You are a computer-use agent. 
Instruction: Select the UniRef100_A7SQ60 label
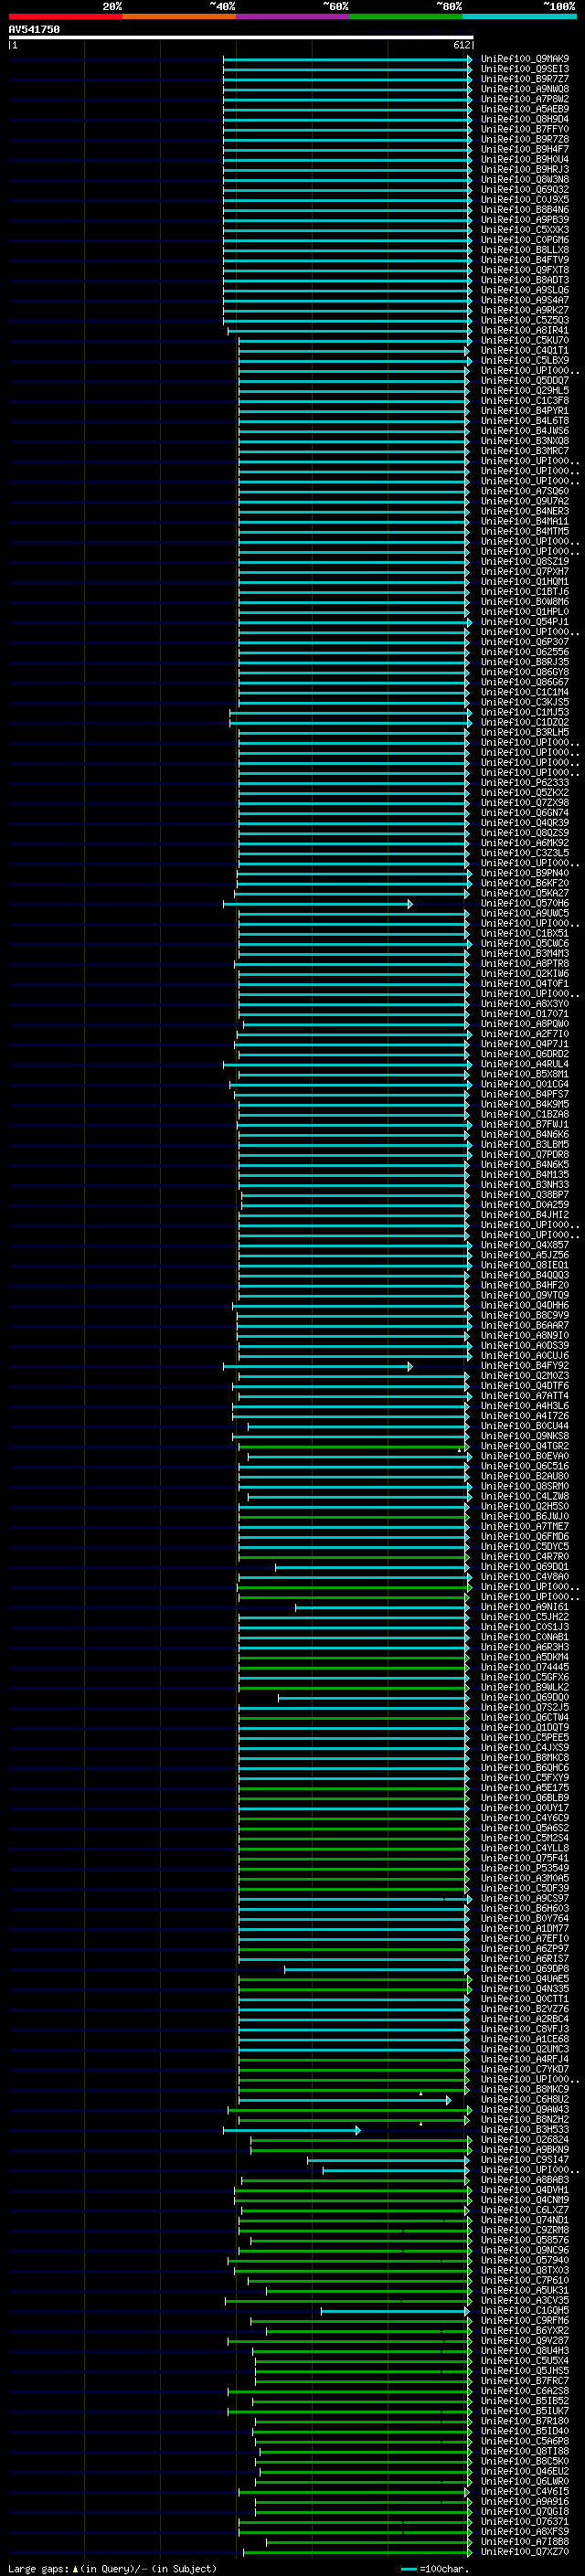point(525,491)
